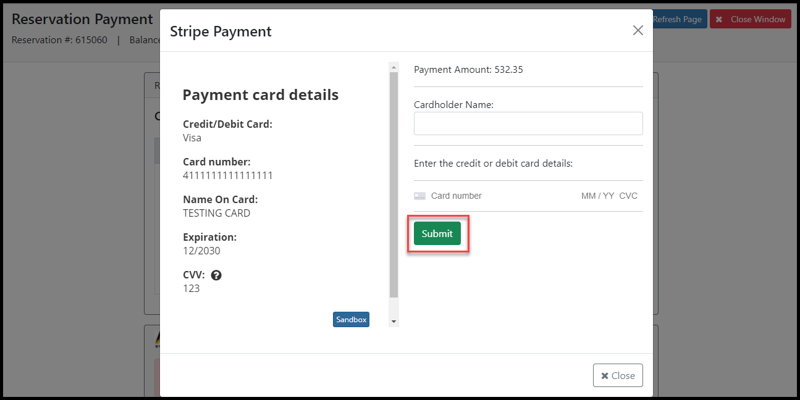
Task: Click the credit card icon beside Card number
Action: [x=419, y=196]
